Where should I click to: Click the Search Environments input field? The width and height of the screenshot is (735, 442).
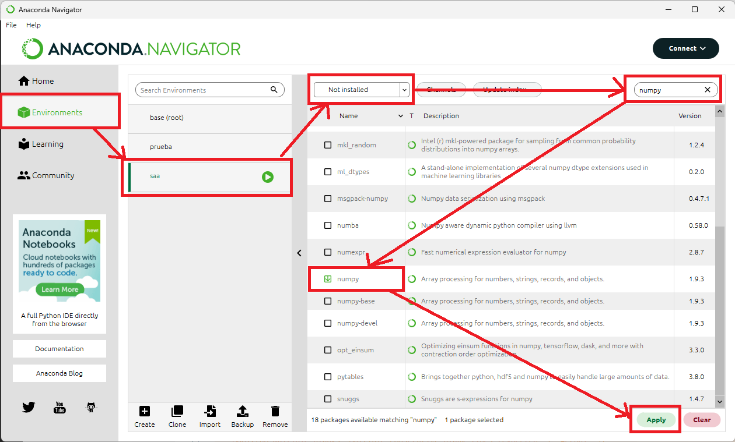(x=204, y=90)
